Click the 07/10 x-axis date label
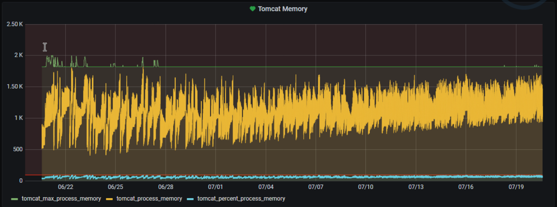This screenshot has width=557, height=207. [x=366, y=187]
